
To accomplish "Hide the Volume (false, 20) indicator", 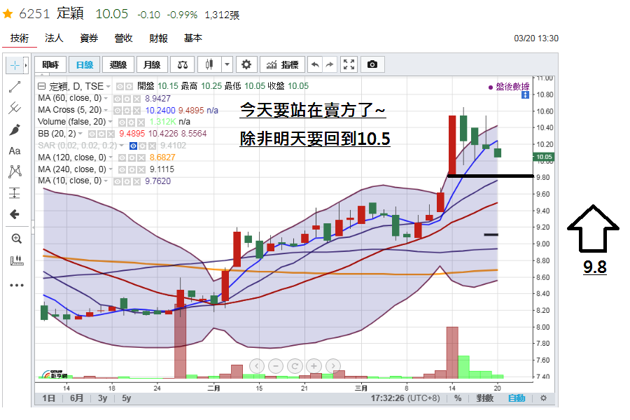I will pos(122,122).
